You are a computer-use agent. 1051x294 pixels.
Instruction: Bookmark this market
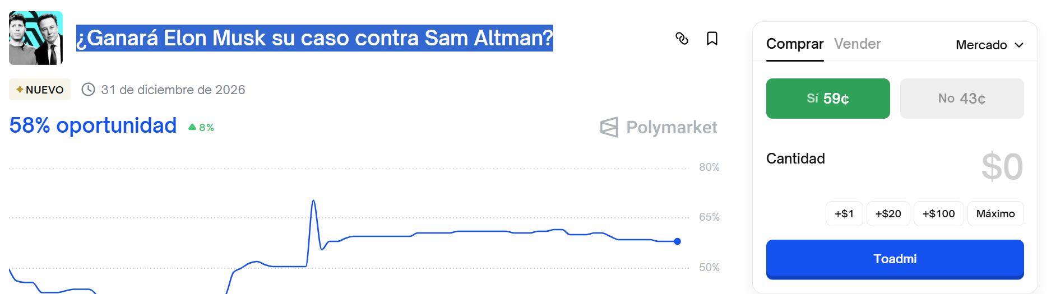(712, 39)
